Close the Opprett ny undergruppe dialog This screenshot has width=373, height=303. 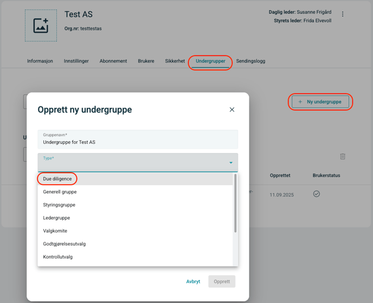tap(232, 110)
